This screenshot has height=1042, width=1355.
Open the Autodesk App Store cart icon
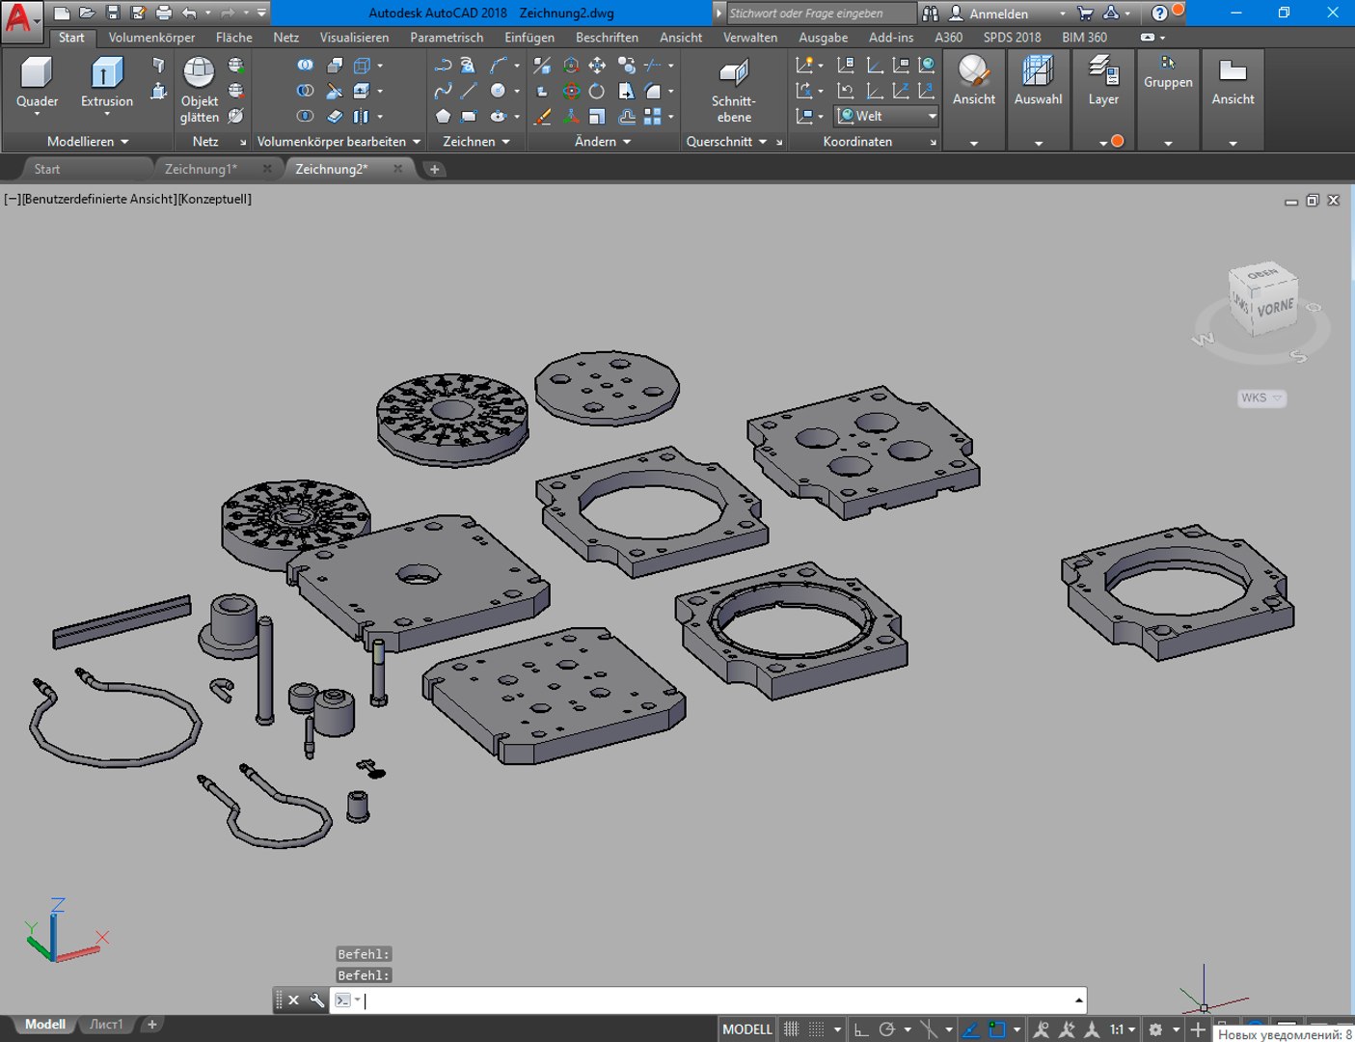[x=1085, y=14]
